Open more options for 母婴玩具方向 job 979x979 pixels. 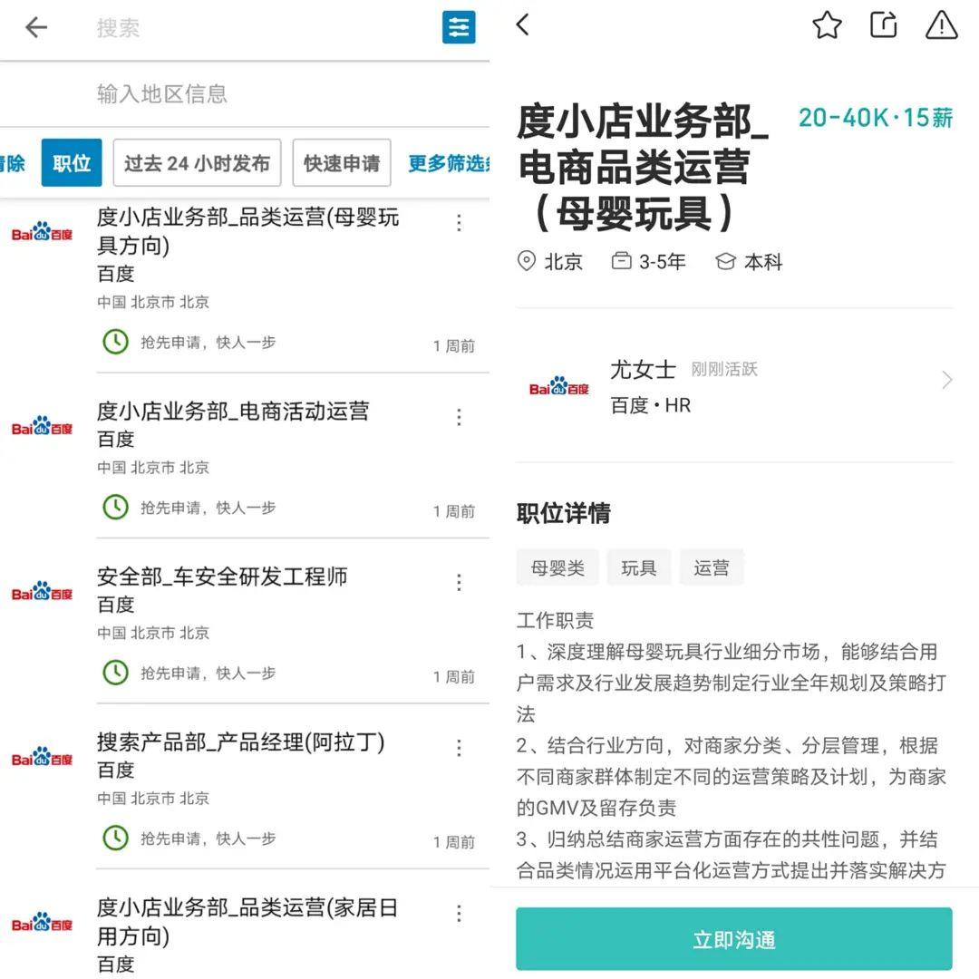459,223
